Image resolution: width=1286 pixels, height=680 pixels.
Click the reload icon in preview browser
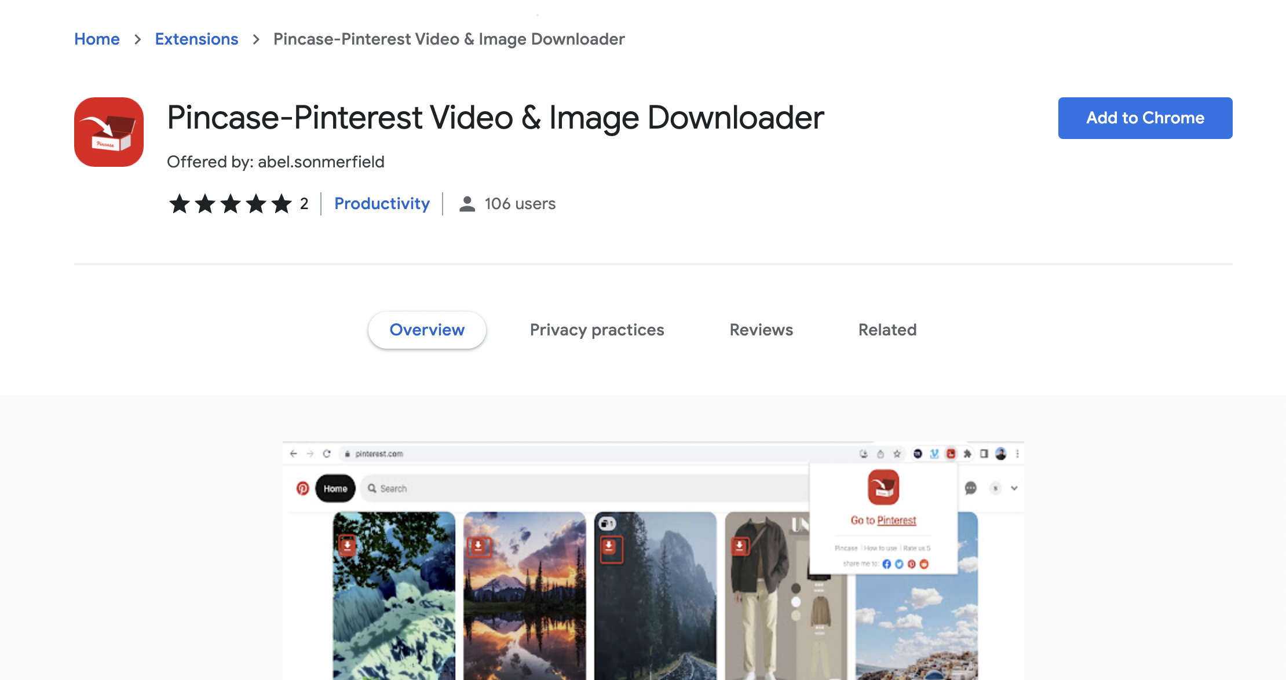click(x=327, y=454)
